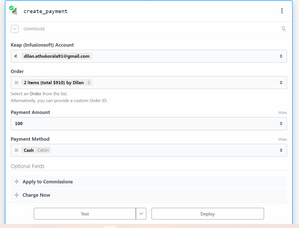This screenshot has width=299, height=228.
Task: Open the Payment Method dropdown arrows
Action: 281,150
